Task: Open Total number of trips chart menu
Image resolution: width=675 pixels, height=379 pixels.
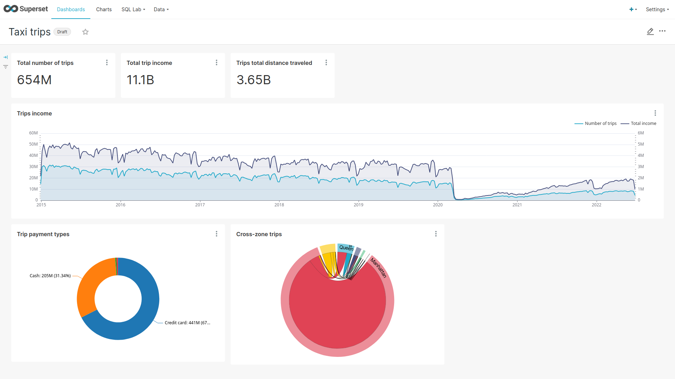Action: tap(107, 62)
